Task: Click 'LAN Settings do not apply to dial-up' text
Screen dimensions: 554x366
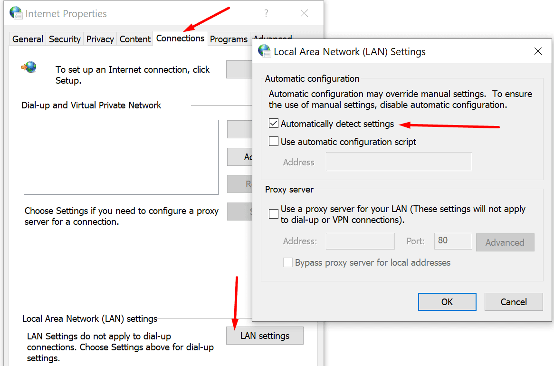Action: (x=120, y=347)
